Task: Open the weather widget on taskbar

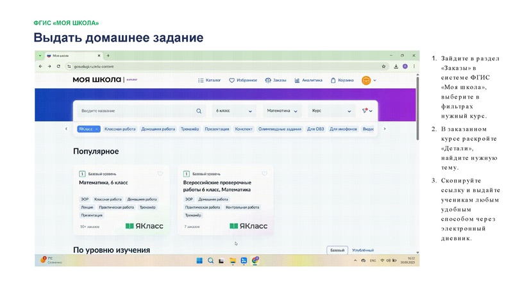Action: 51,260
